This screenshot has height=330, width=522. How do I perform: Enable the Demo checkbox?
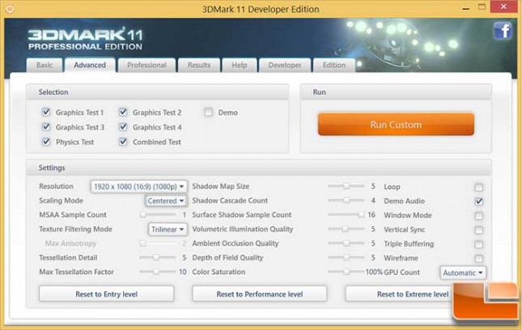coord(209,112)
